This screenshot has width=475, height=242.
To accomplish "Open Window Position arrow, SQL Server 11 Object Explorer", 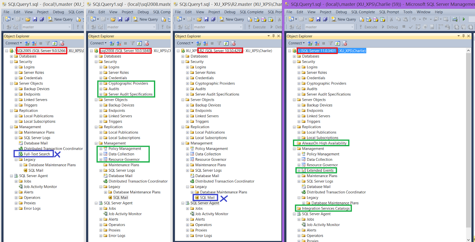I will point(458,36).
